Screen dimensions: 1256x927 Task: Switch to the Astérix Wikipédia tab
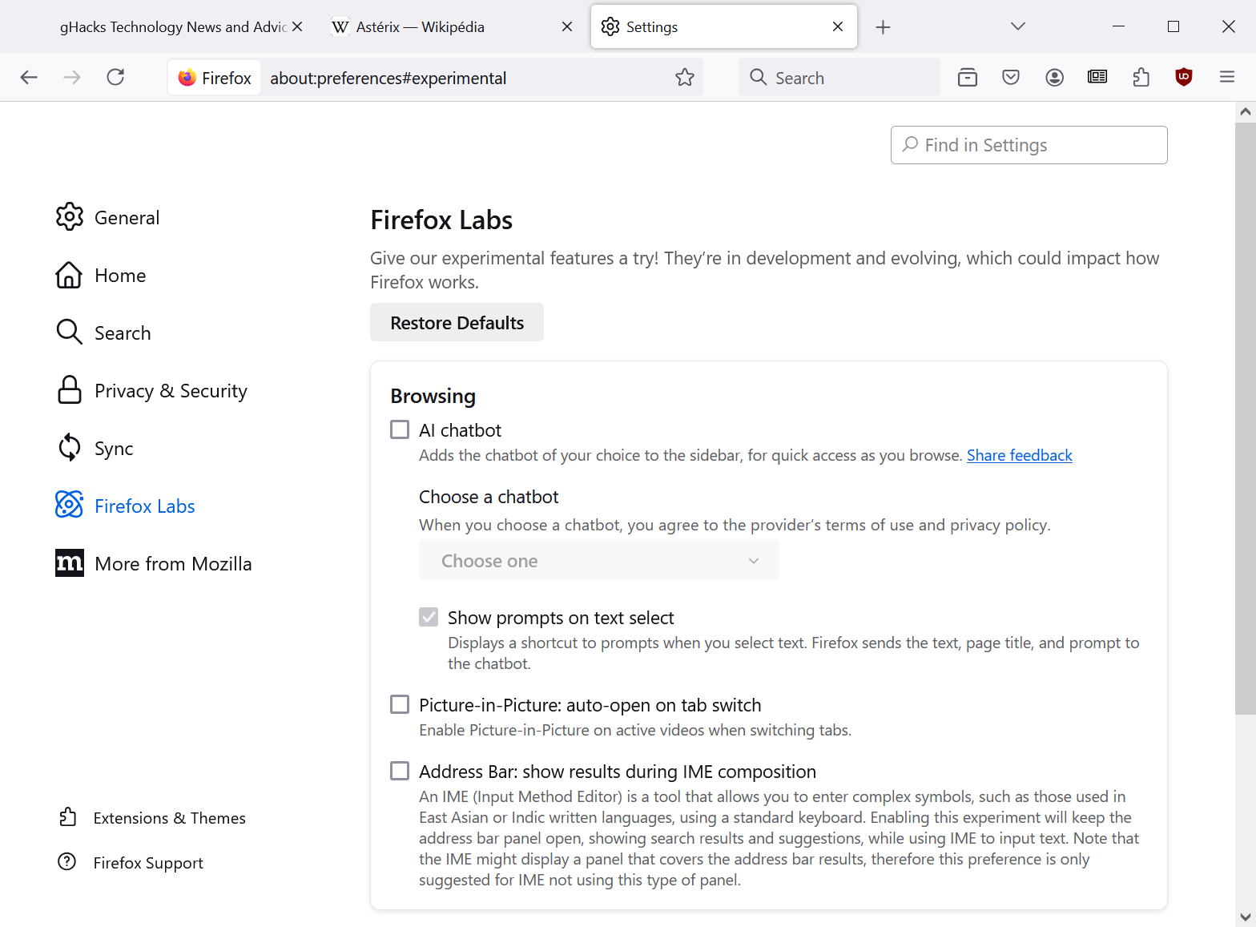click(x=449, y=27)
